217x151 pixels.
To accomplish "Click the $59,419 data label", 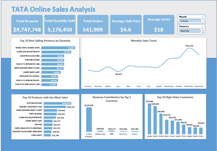I will [x=201, y=123].
